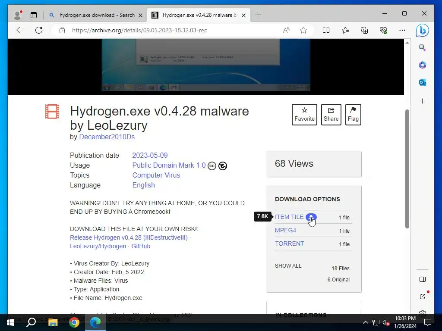Open uploader December2010Ds profile link
Screen dimensions: 442x331
click(x=107, y=137)
